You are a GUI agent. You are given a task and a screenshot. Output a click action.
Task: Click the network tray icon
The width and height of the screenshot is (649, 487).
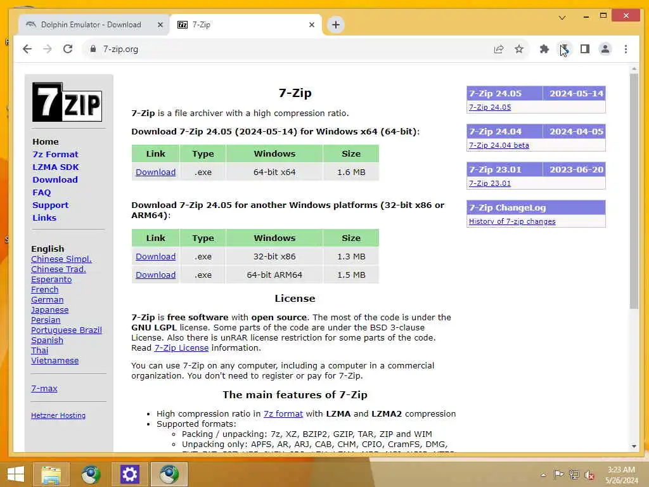[574, 474]
